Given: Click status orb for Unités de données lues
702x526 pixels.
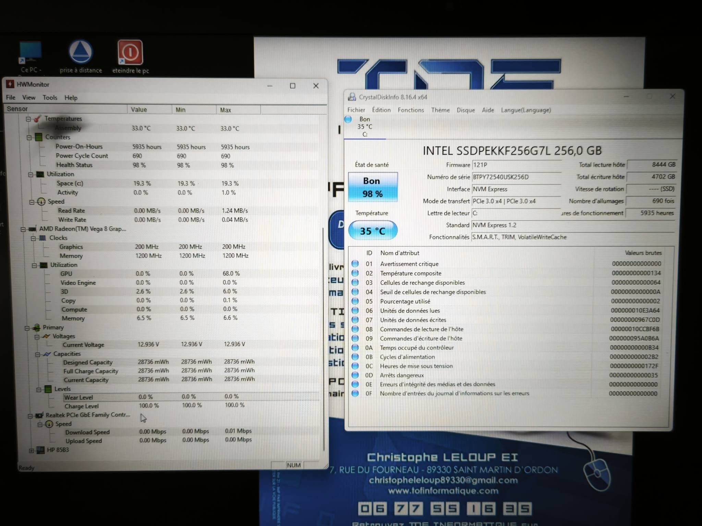Looking at the screenshot, I should pyautogui.click(x=355, y=310).
